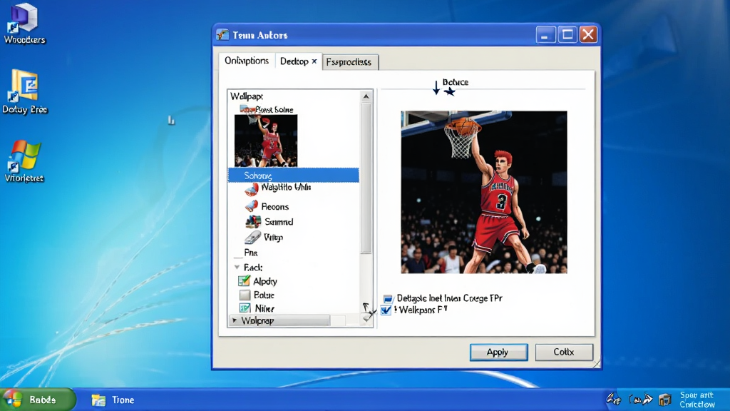Maximize the Tenn Autors window
The image size is (730, 411).
coord(567,35)
